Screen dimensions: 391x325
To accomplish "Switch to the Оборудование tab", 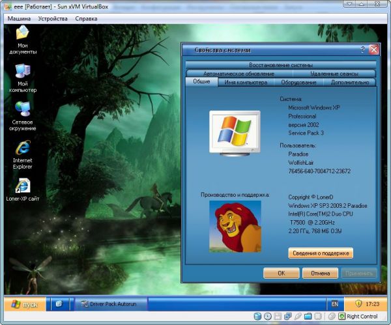I will coord(298,83).
